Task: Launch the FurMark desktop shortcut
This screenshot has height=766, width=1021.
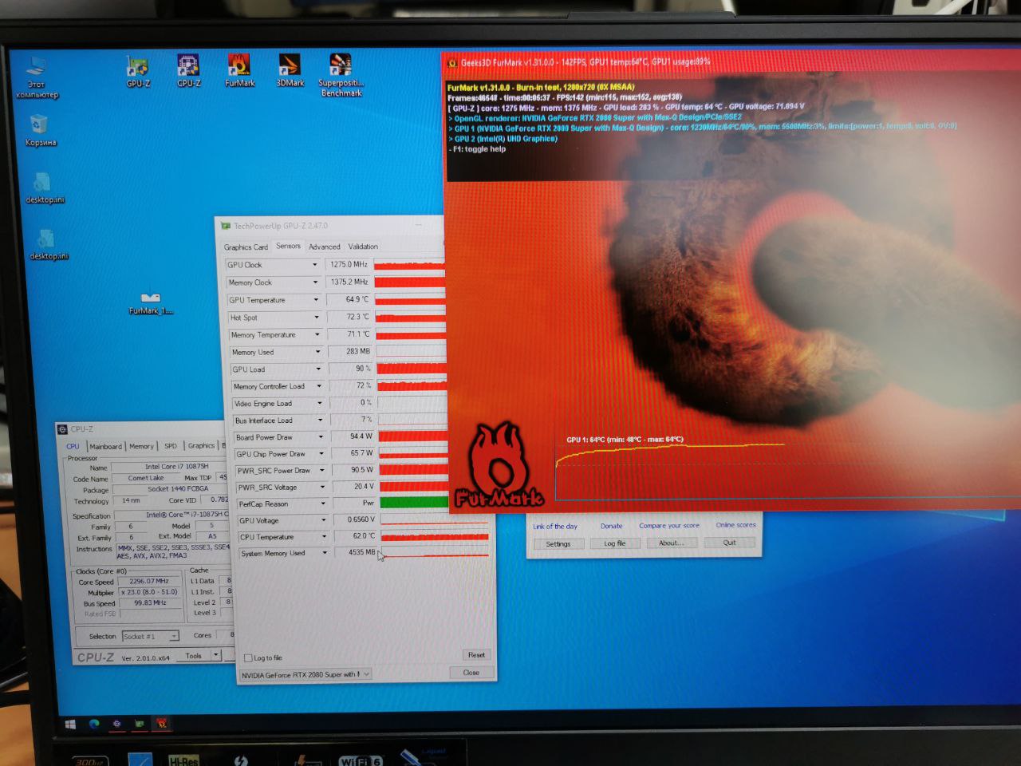Action: pyautogui.click(x=239, y=70)
